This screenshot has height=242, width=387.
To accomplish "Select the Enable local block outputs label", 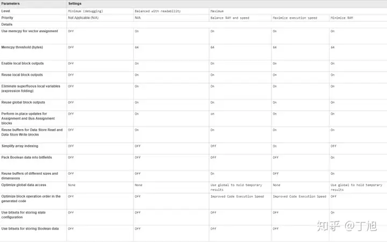I will point(23,63).
